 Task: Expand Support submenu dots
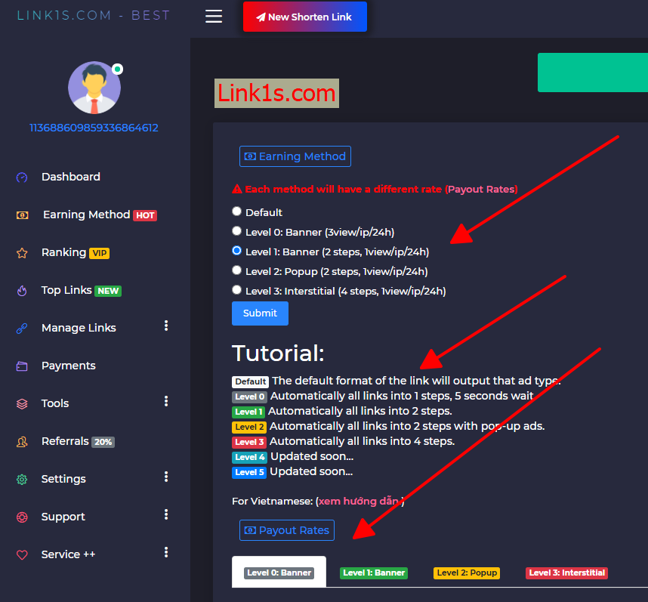tap(166, 514)
